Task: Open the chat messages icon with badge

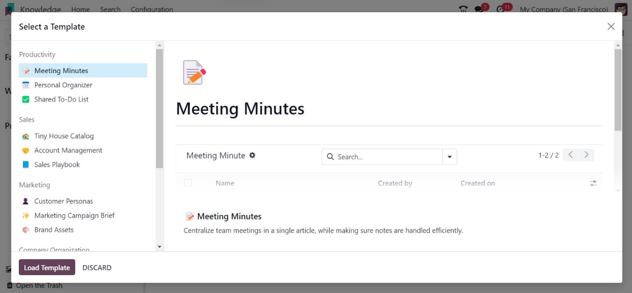Action: (479, 9)
